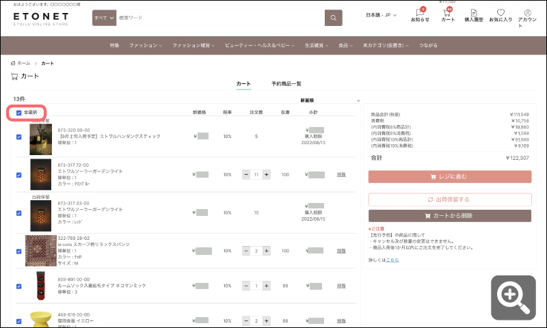Click the レジに進む checkout button

tap(450, 177)
